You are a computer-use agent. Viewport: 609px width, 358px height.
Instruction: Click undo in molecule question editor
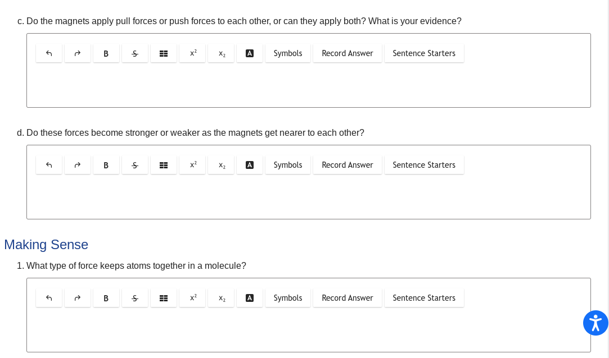[49, 298]
